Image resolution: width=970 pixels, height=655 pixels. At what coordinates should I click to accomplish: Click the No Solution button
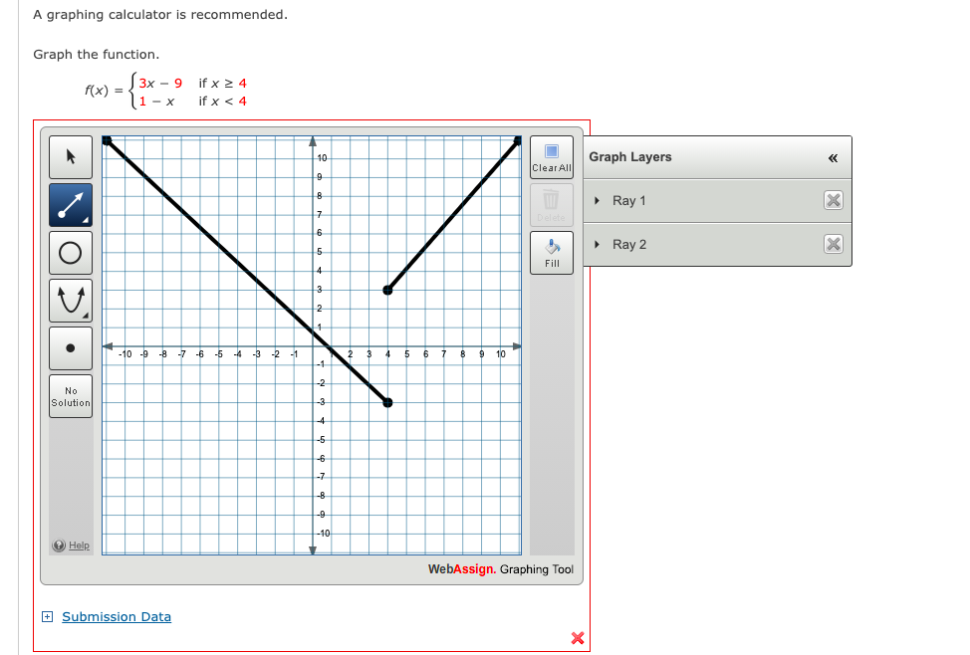click(x=70, y=395)
